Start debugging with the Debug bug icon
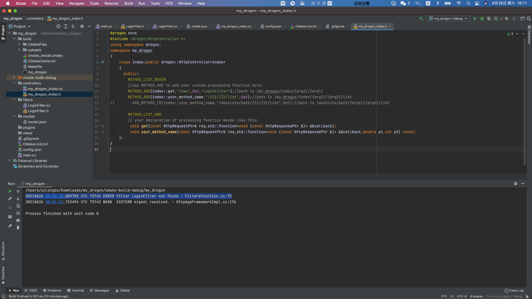This screenshot has width=532, height=299. pos(482,19)
